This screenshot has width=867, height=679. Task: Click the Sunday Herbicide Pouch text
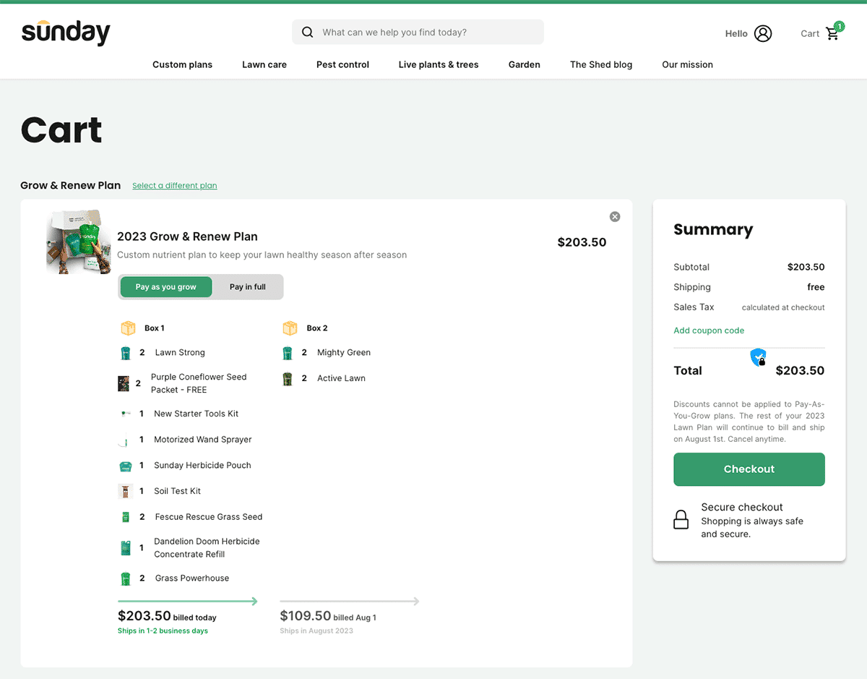point(202,466)
